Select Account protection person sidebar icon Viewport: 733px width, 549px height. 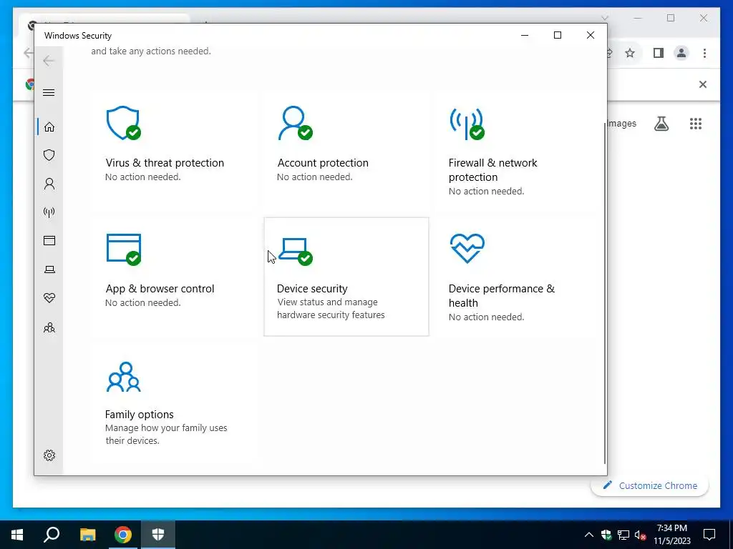[49, 184]
